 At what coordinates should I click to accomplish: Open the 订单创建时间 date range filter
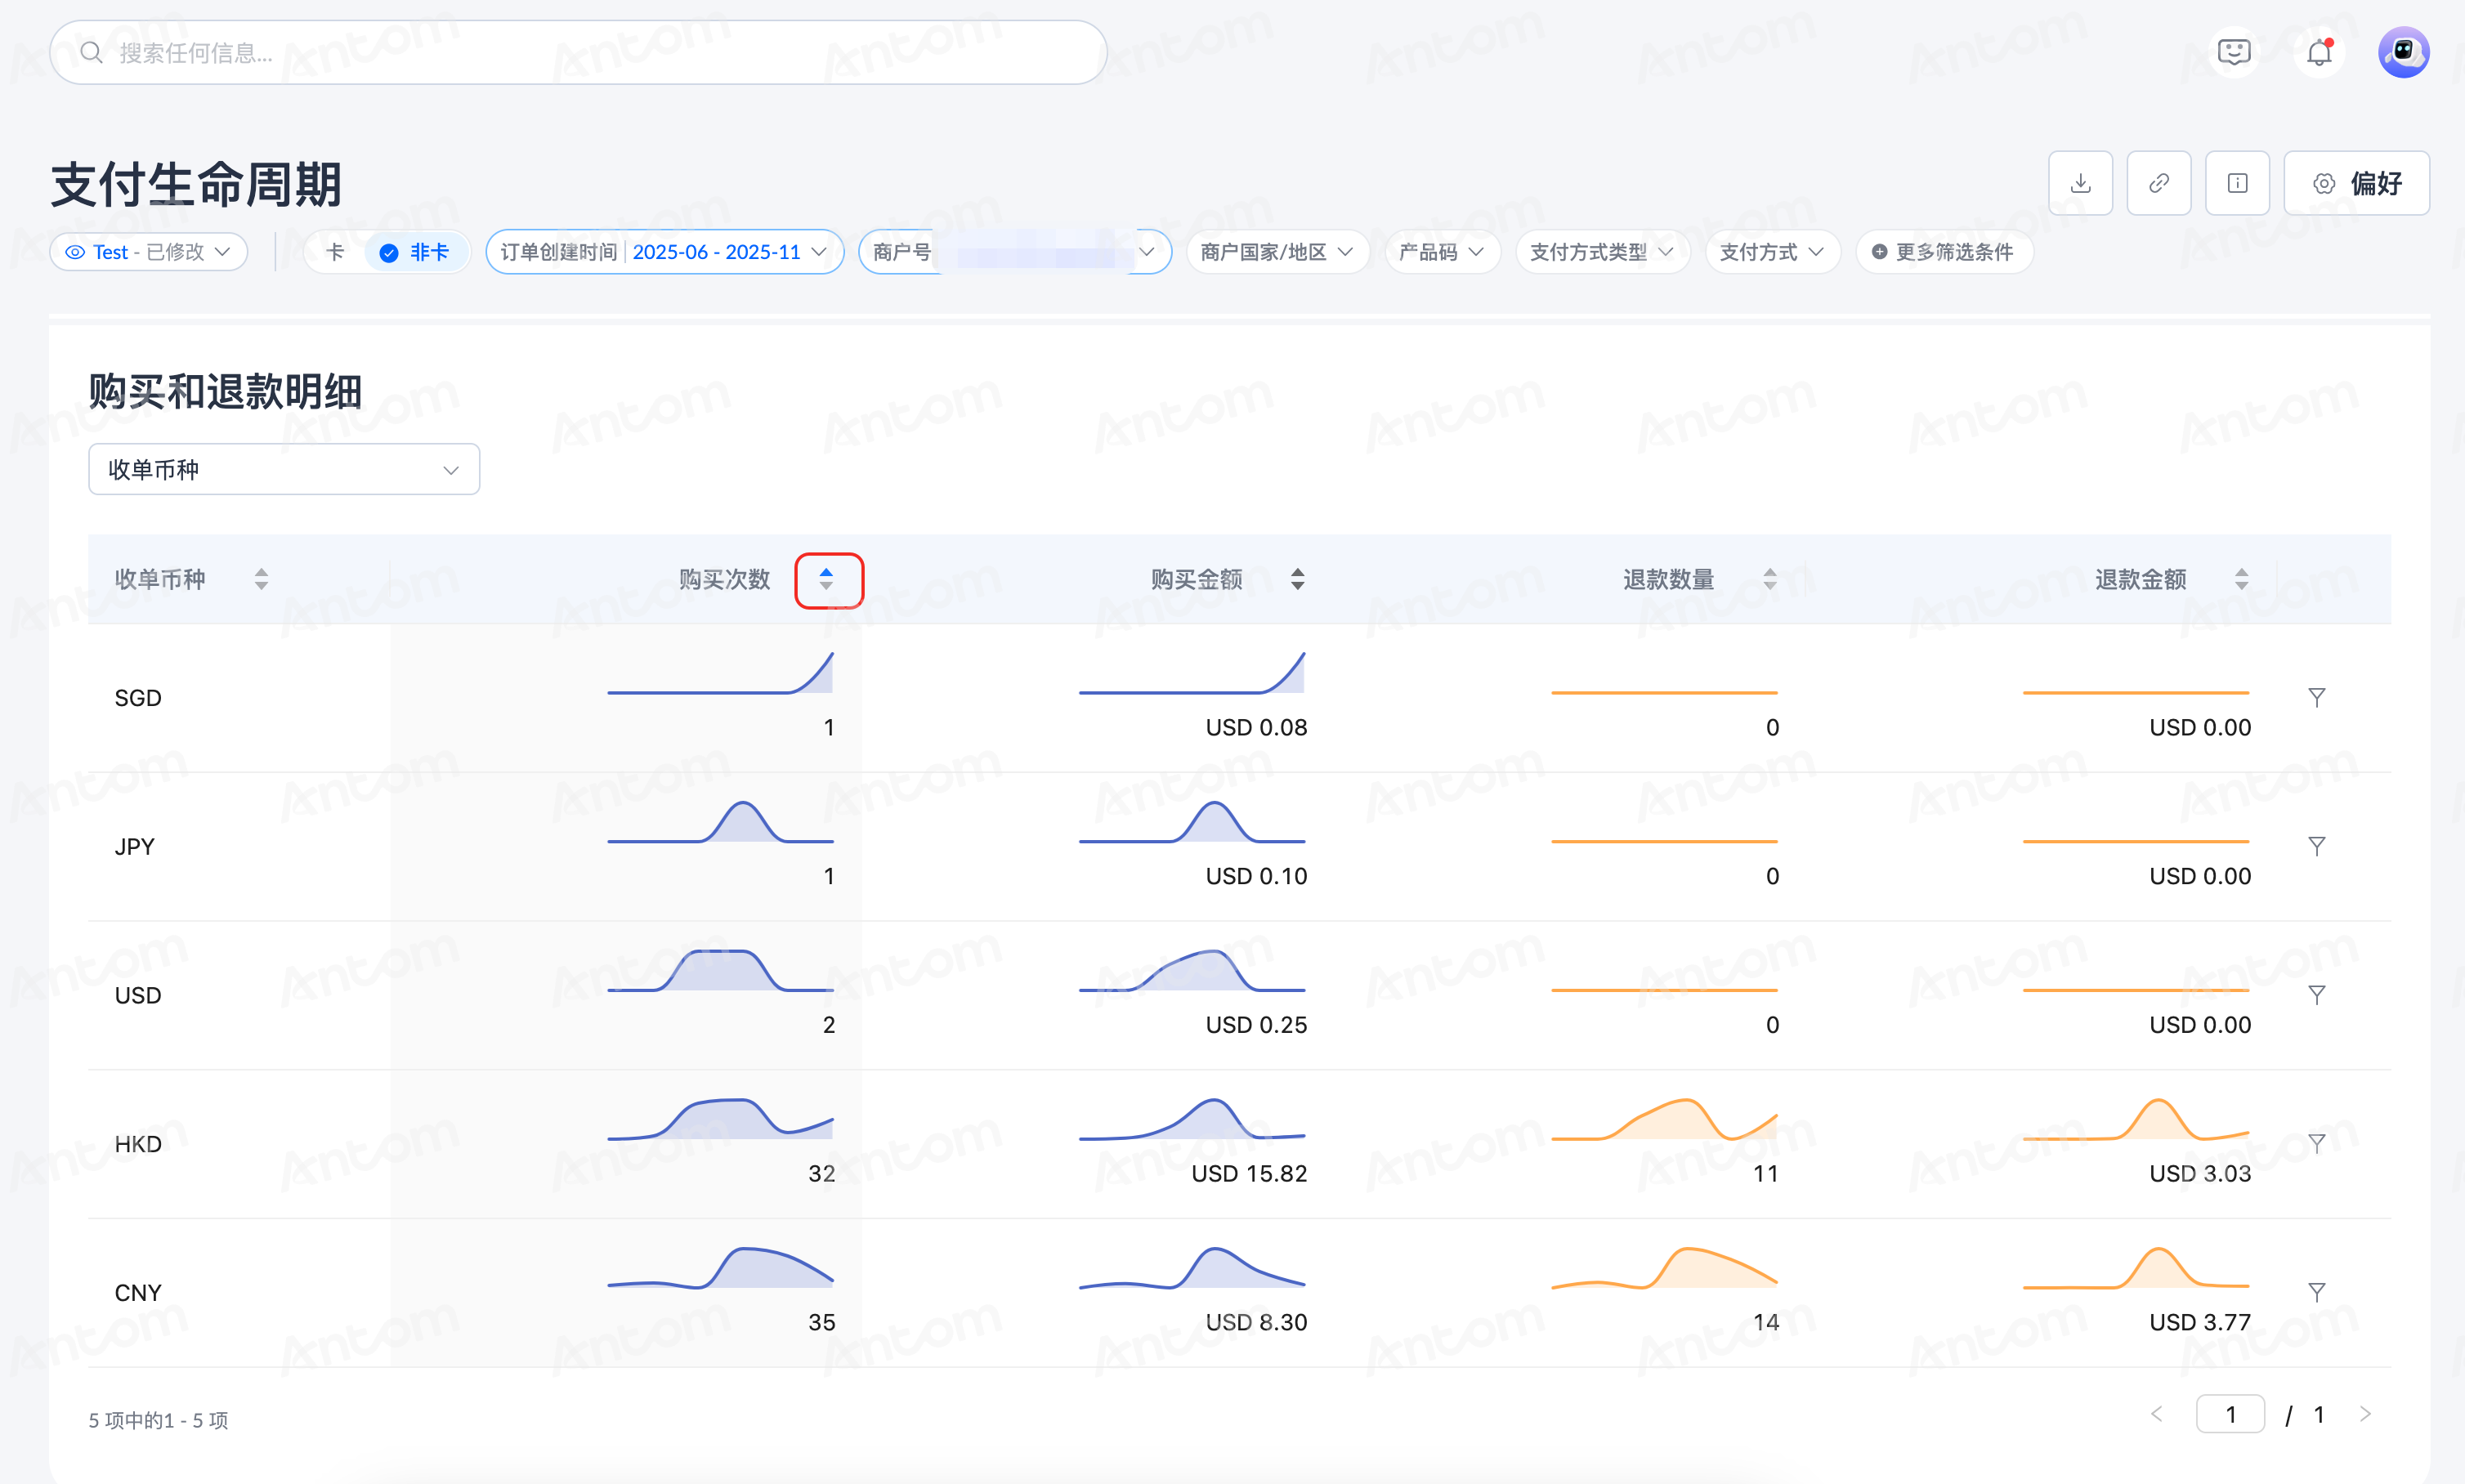click(664, 252)
